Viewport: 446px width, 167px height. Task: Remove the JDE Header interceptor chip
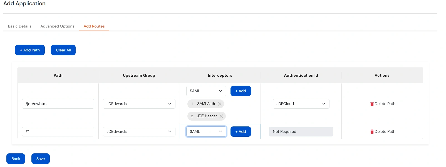(x=221, y=116)
